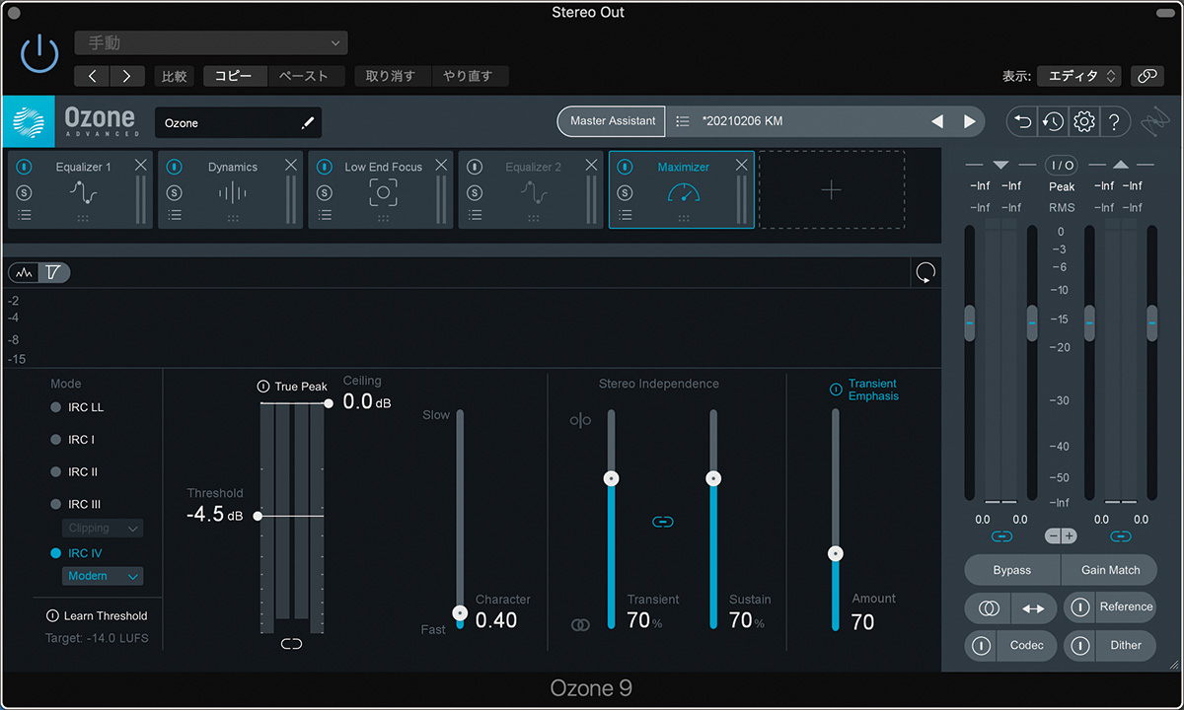Select IRC III mode

76,504
